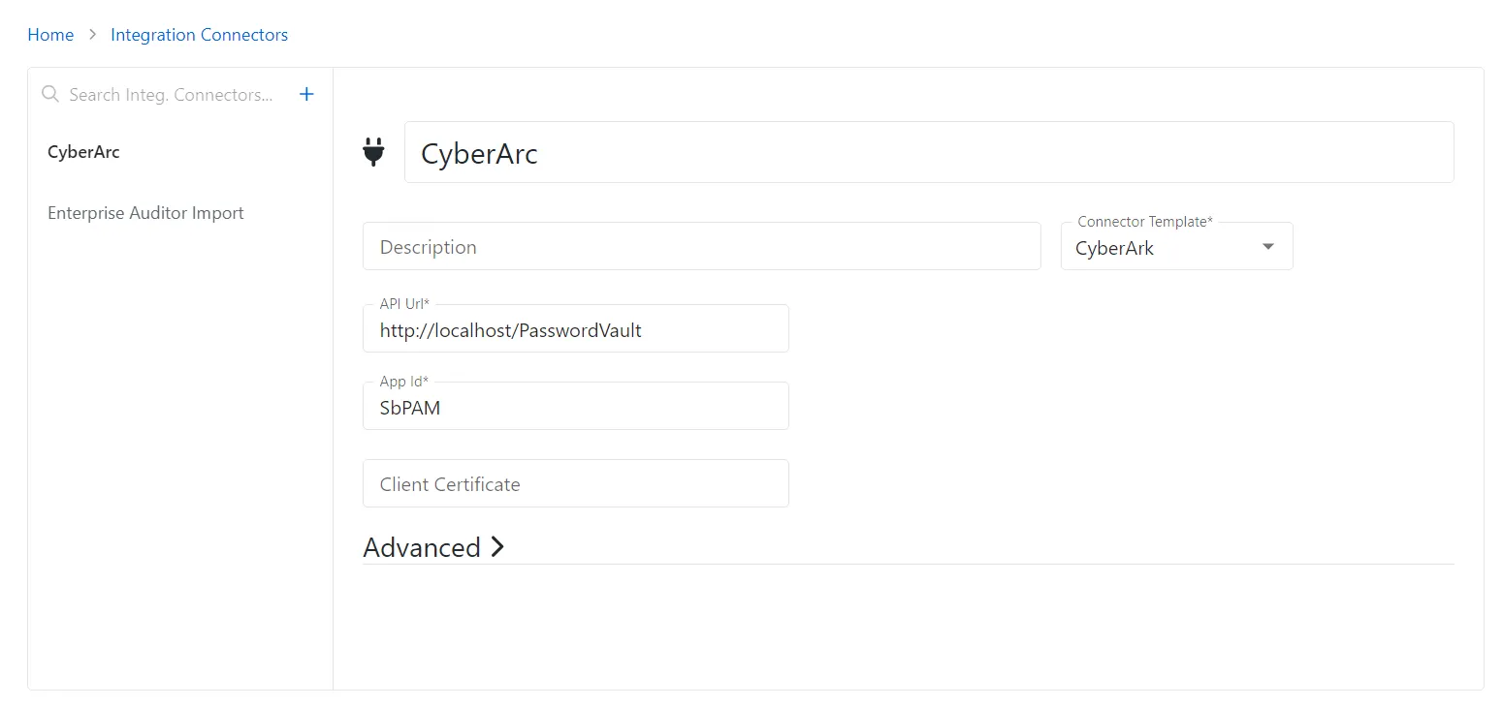Go to the Home breadcrumb

coord(50,35)
